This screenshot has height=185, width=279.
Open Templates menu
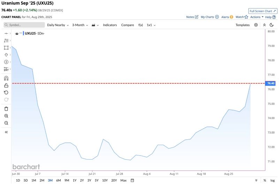coord(242,25)
